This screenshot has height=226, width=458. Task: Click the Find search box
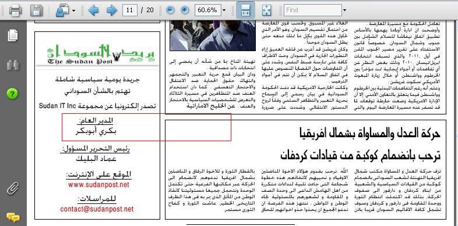312,10
